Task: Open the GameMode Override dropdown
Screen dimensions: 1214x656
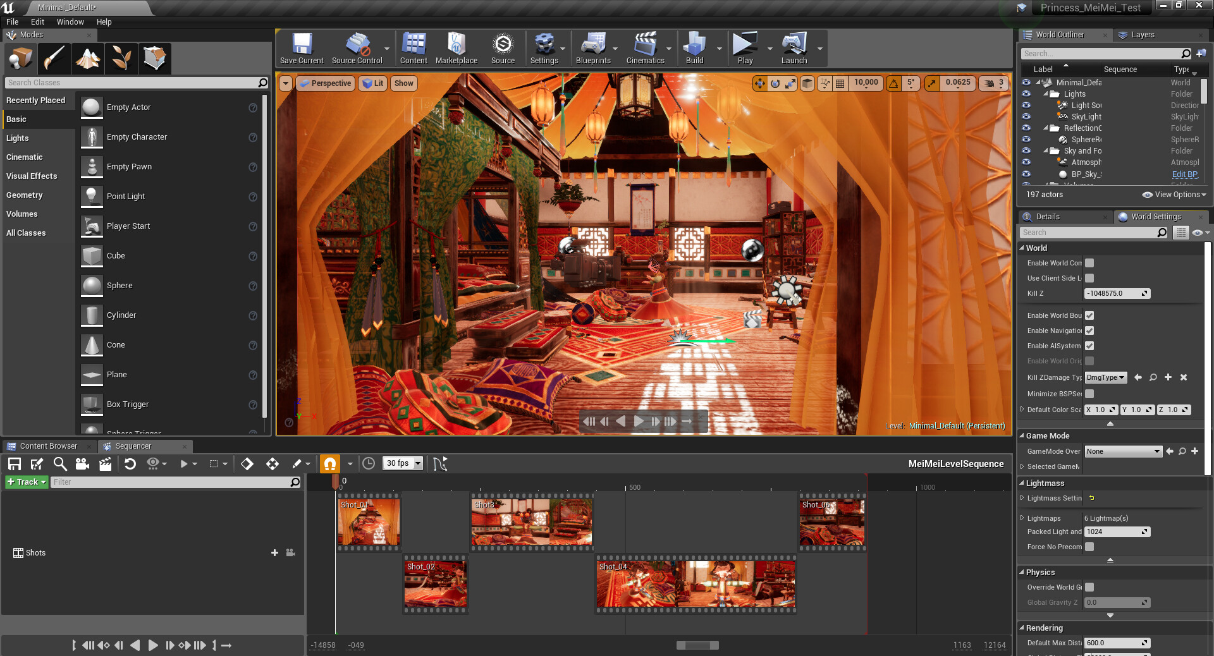Action: tap(1124, 451)
